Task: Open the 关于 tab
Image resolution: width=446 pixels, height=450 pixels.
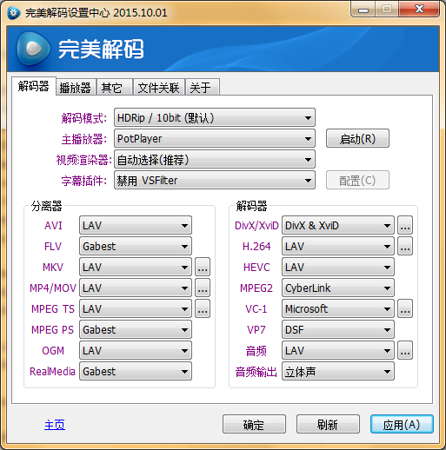Action: pos(202,87)
